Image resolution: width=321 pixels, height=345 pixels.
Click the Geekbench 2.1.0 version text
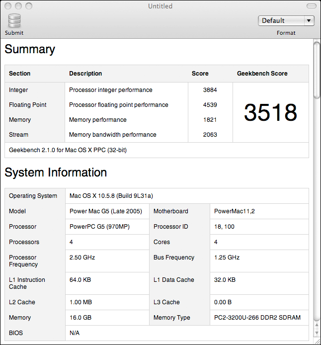[x=68, y=150]
